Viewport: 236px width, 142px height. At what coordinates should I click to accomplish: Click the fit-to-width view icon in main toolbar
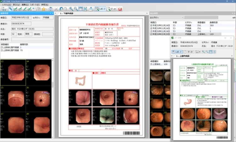[81, 9]
